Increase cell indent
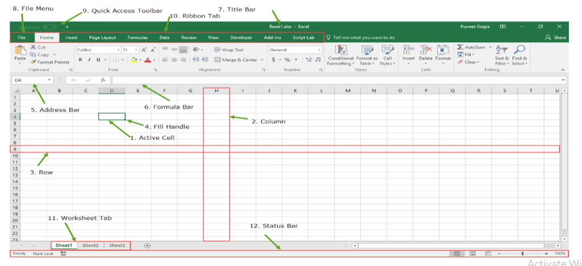 205,60
